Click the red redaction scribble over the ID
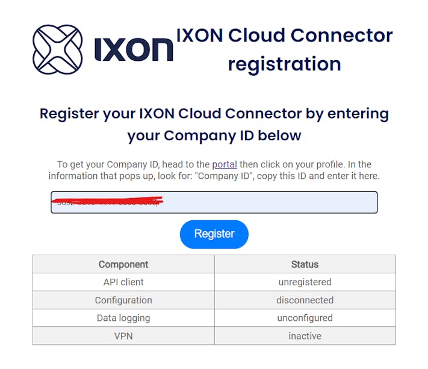The width and height of the screenshot is (428, 369). point(107,199)
